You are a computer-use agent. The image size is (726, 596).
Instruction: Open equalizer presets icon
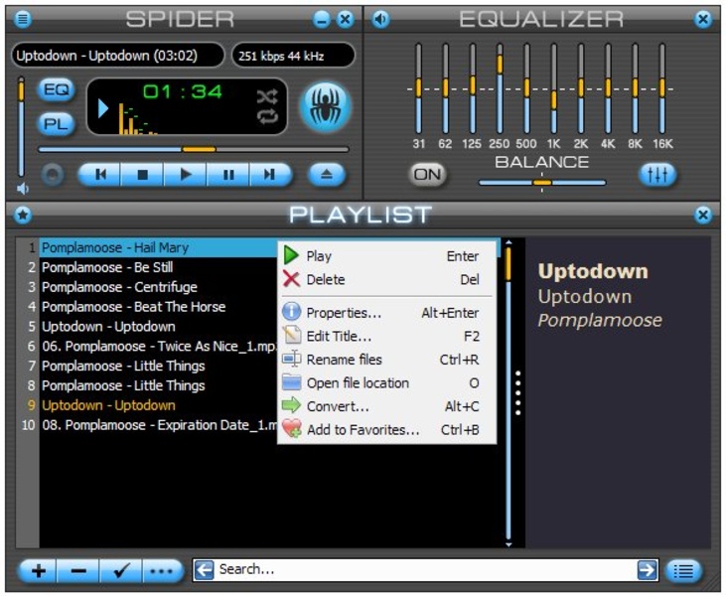[656, 175]
